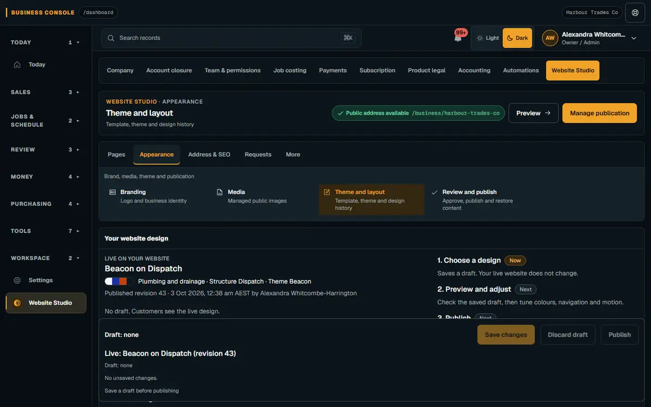Click the notifications bell icon
The image size is (651, 407).
(458, 38)
